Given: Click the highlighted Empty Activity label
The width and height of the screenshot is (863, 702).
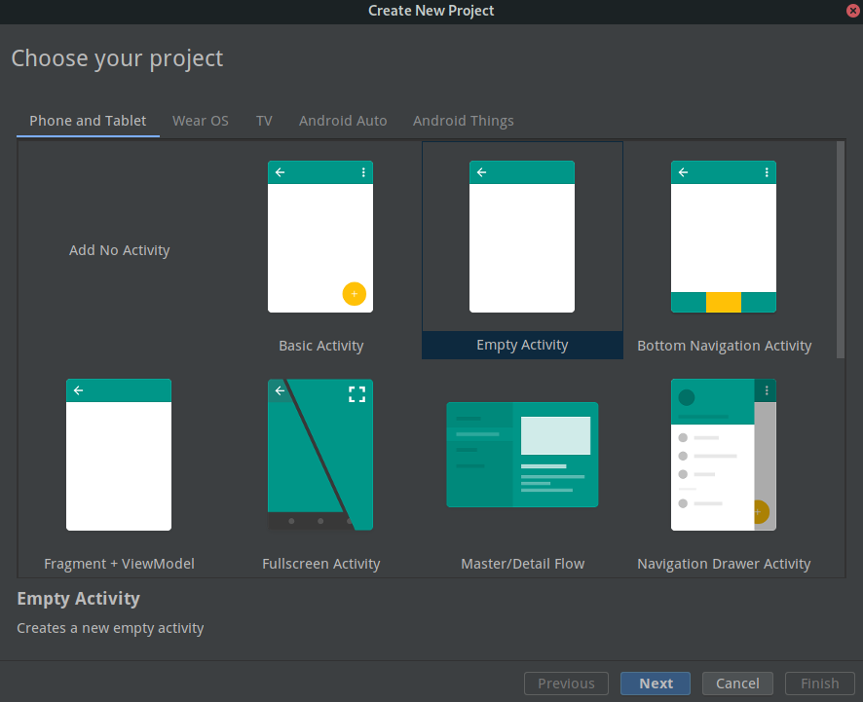Looking at the screenshot, I should coord(522,345).
